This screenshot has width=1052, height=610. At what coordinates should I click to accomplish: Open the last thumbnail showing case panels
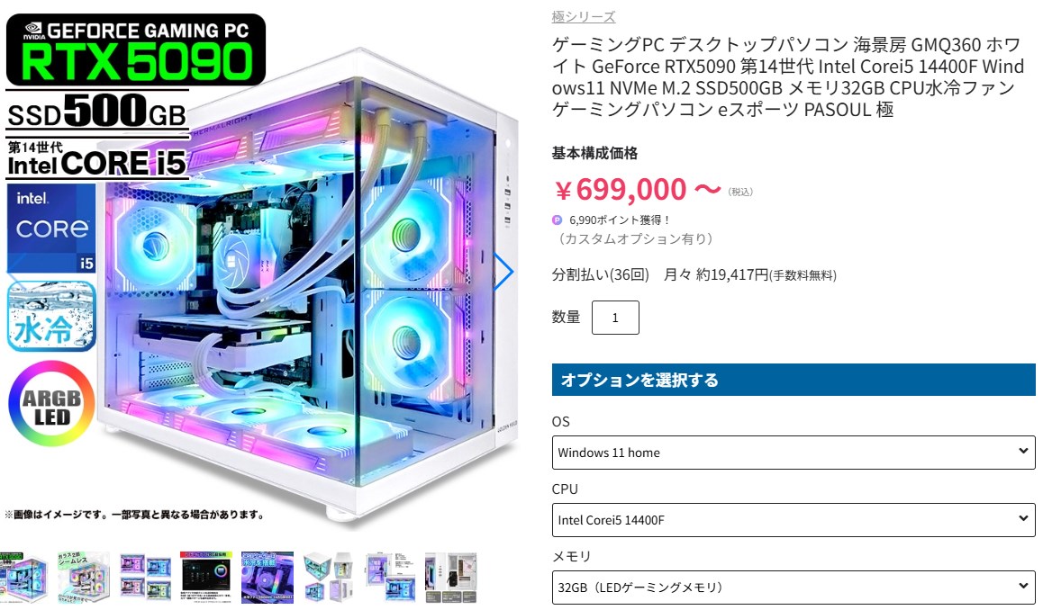point(451,577)
